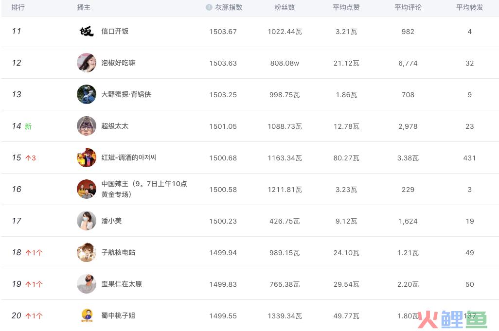Open 中国辣王 avatar image
This screenshot has height=331, width=499.
click(87, 189)
